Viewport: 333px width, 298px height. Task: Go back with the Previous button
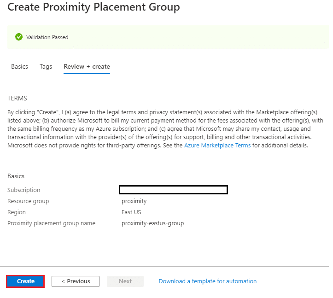tap(76, 281)
